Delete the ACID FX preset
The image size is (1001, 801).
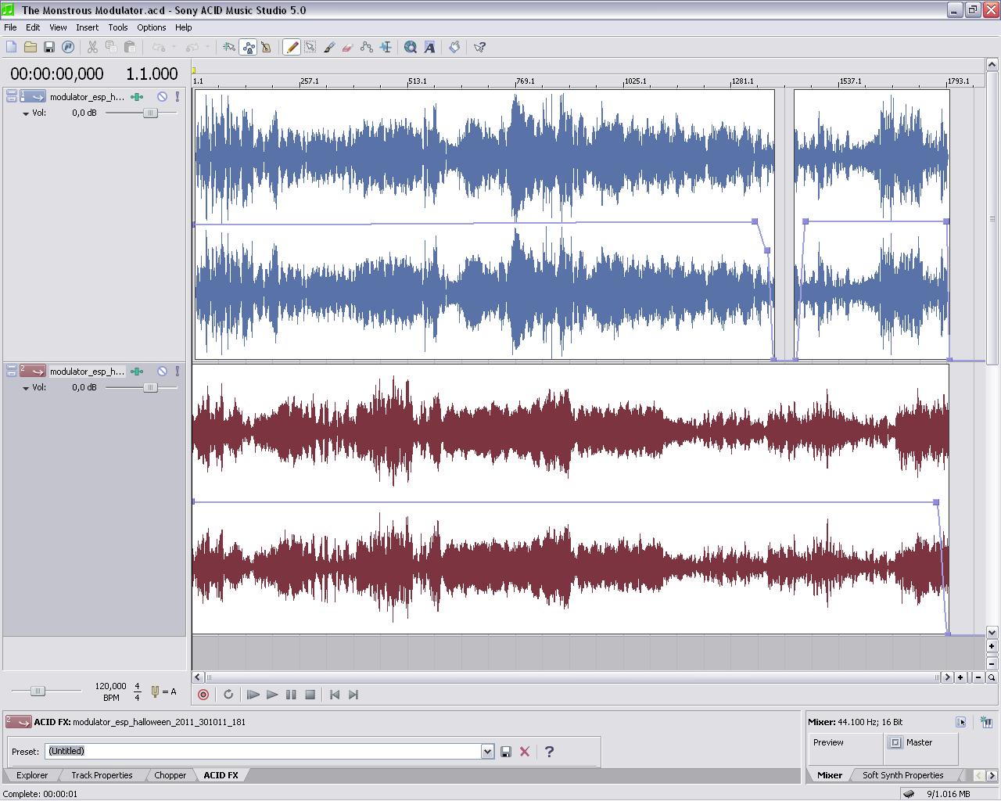525,752
